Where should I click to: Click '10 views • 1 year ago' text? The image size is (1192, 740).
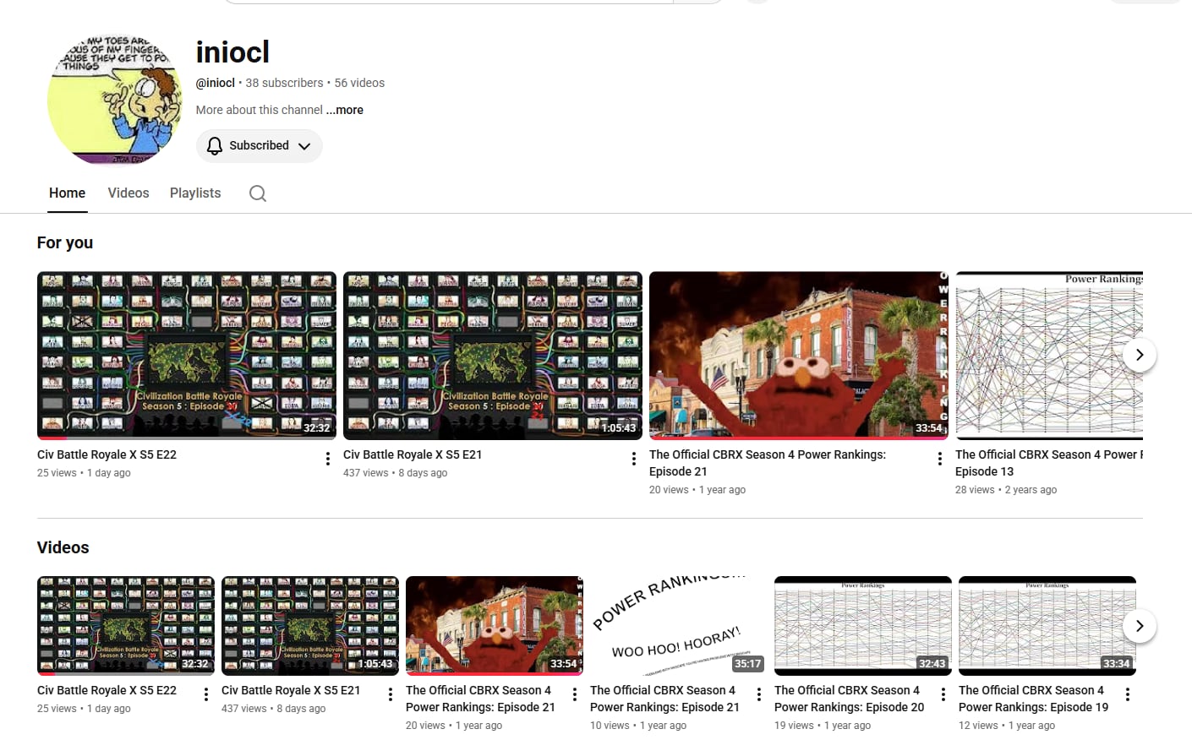click(638, 726)
